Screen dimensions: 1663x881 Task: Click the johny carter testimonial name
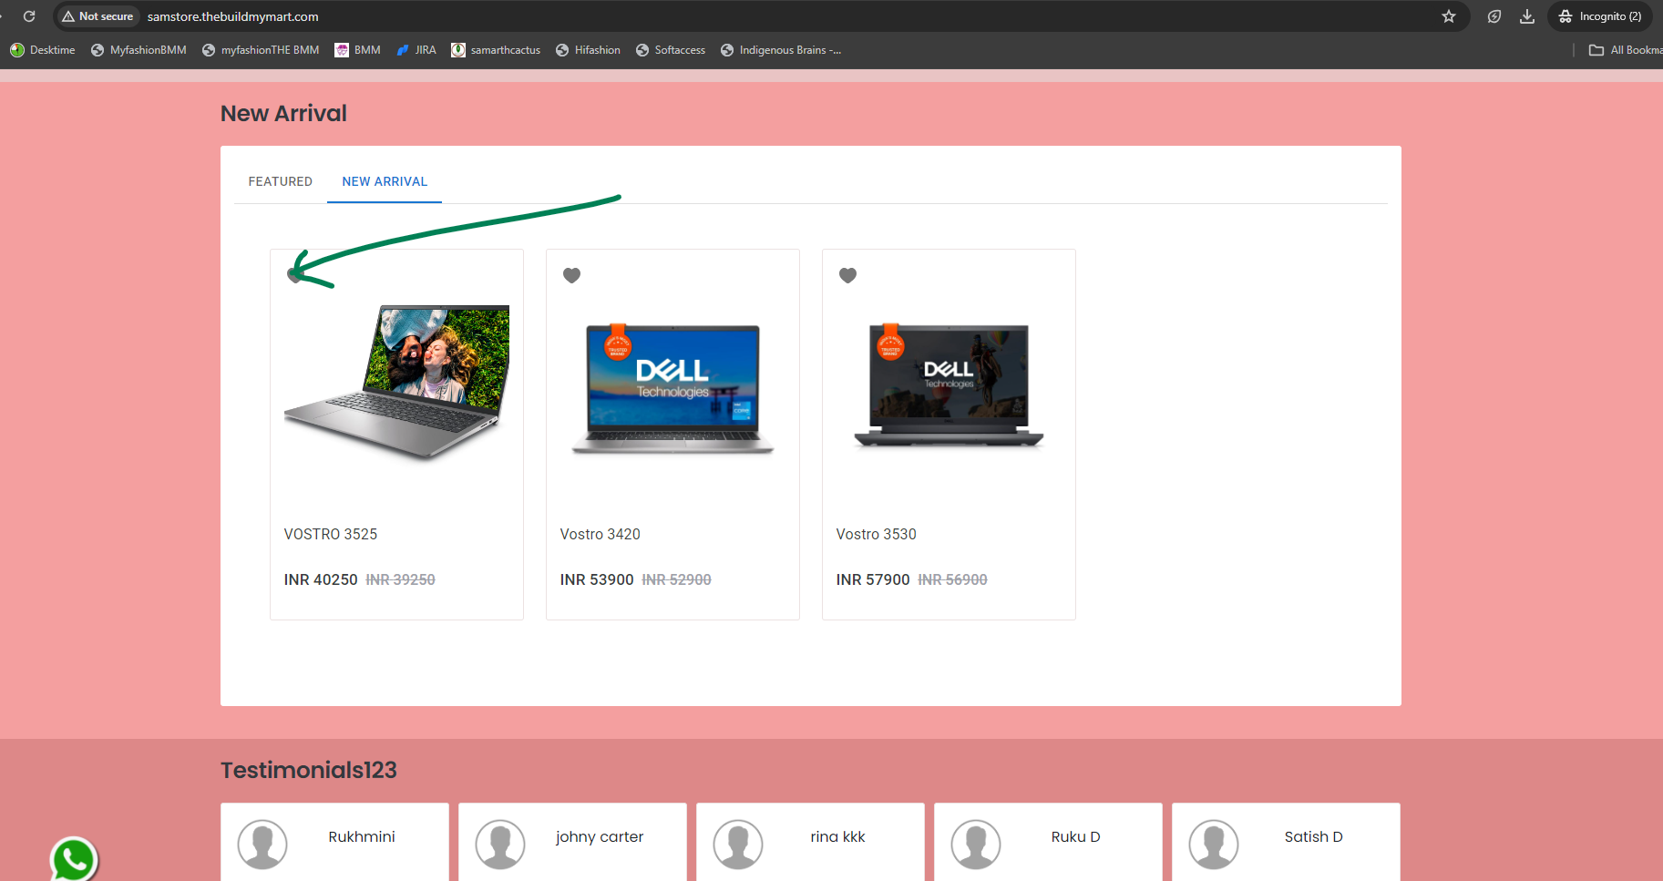600,836
